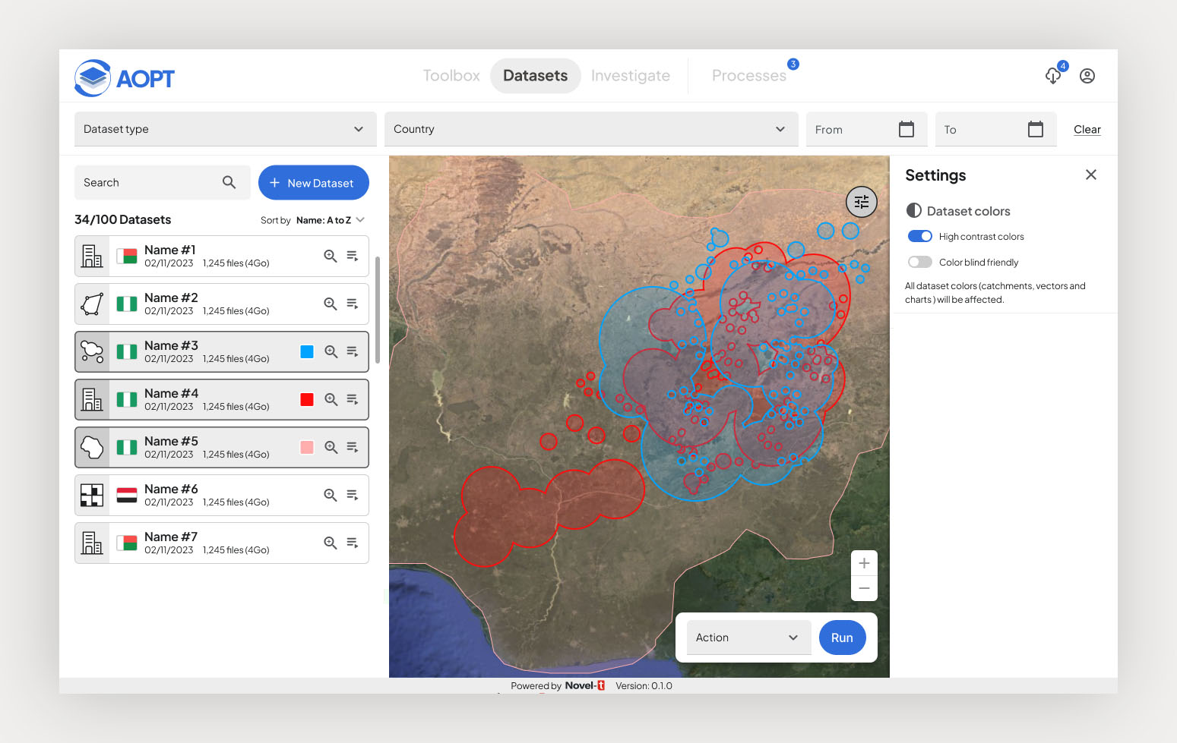Zoom in the map with plus button
Screen dimensions: 1177x743
pos(864,563)
